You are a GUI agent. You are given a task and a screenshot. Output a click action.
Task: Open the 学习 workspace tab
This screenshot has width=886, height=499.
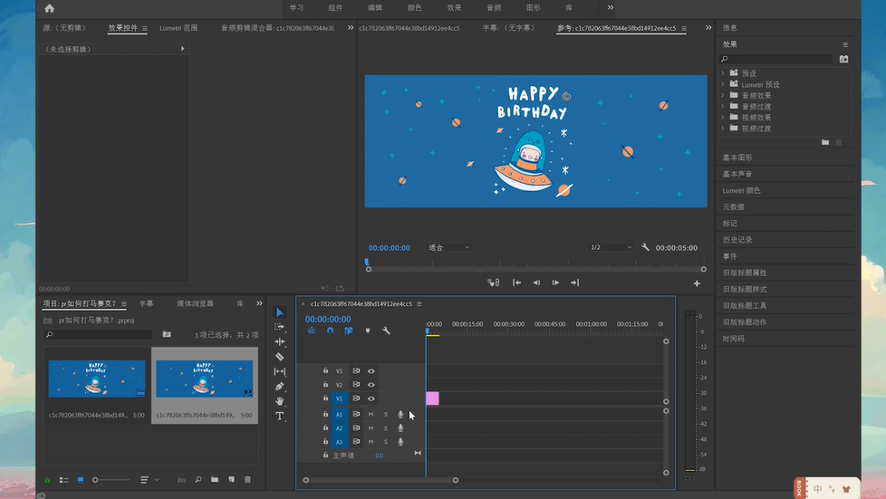(x=296, y=8)
